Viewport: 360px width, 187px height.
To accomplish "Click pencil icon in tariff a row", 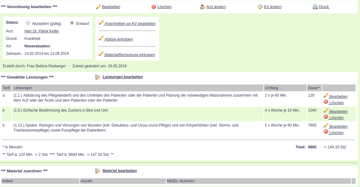I will [326, 95].
